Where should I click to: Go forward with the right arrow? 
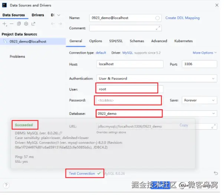pyautogui.click(x=60, y=24)
